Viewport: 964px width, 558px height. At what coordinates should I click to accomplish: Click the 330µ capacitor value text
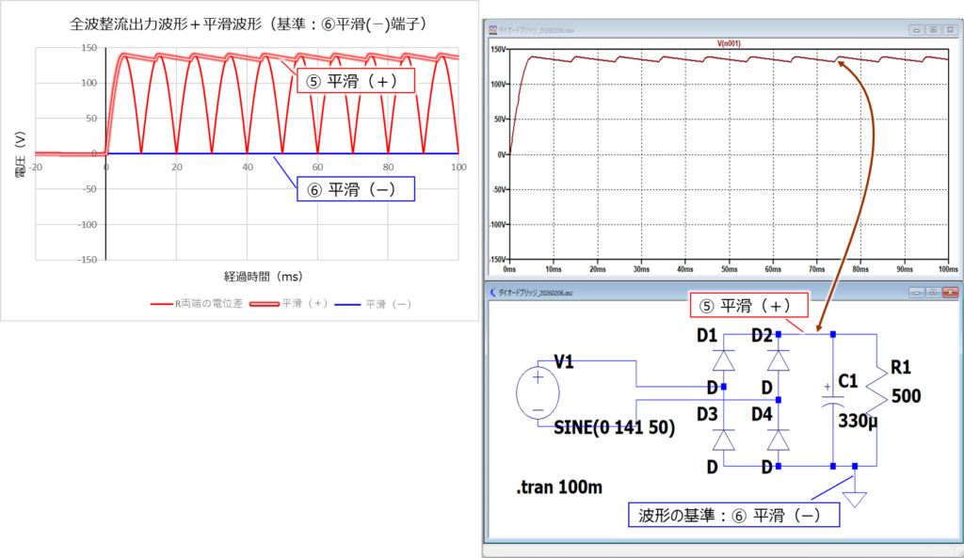pos(858,420)
